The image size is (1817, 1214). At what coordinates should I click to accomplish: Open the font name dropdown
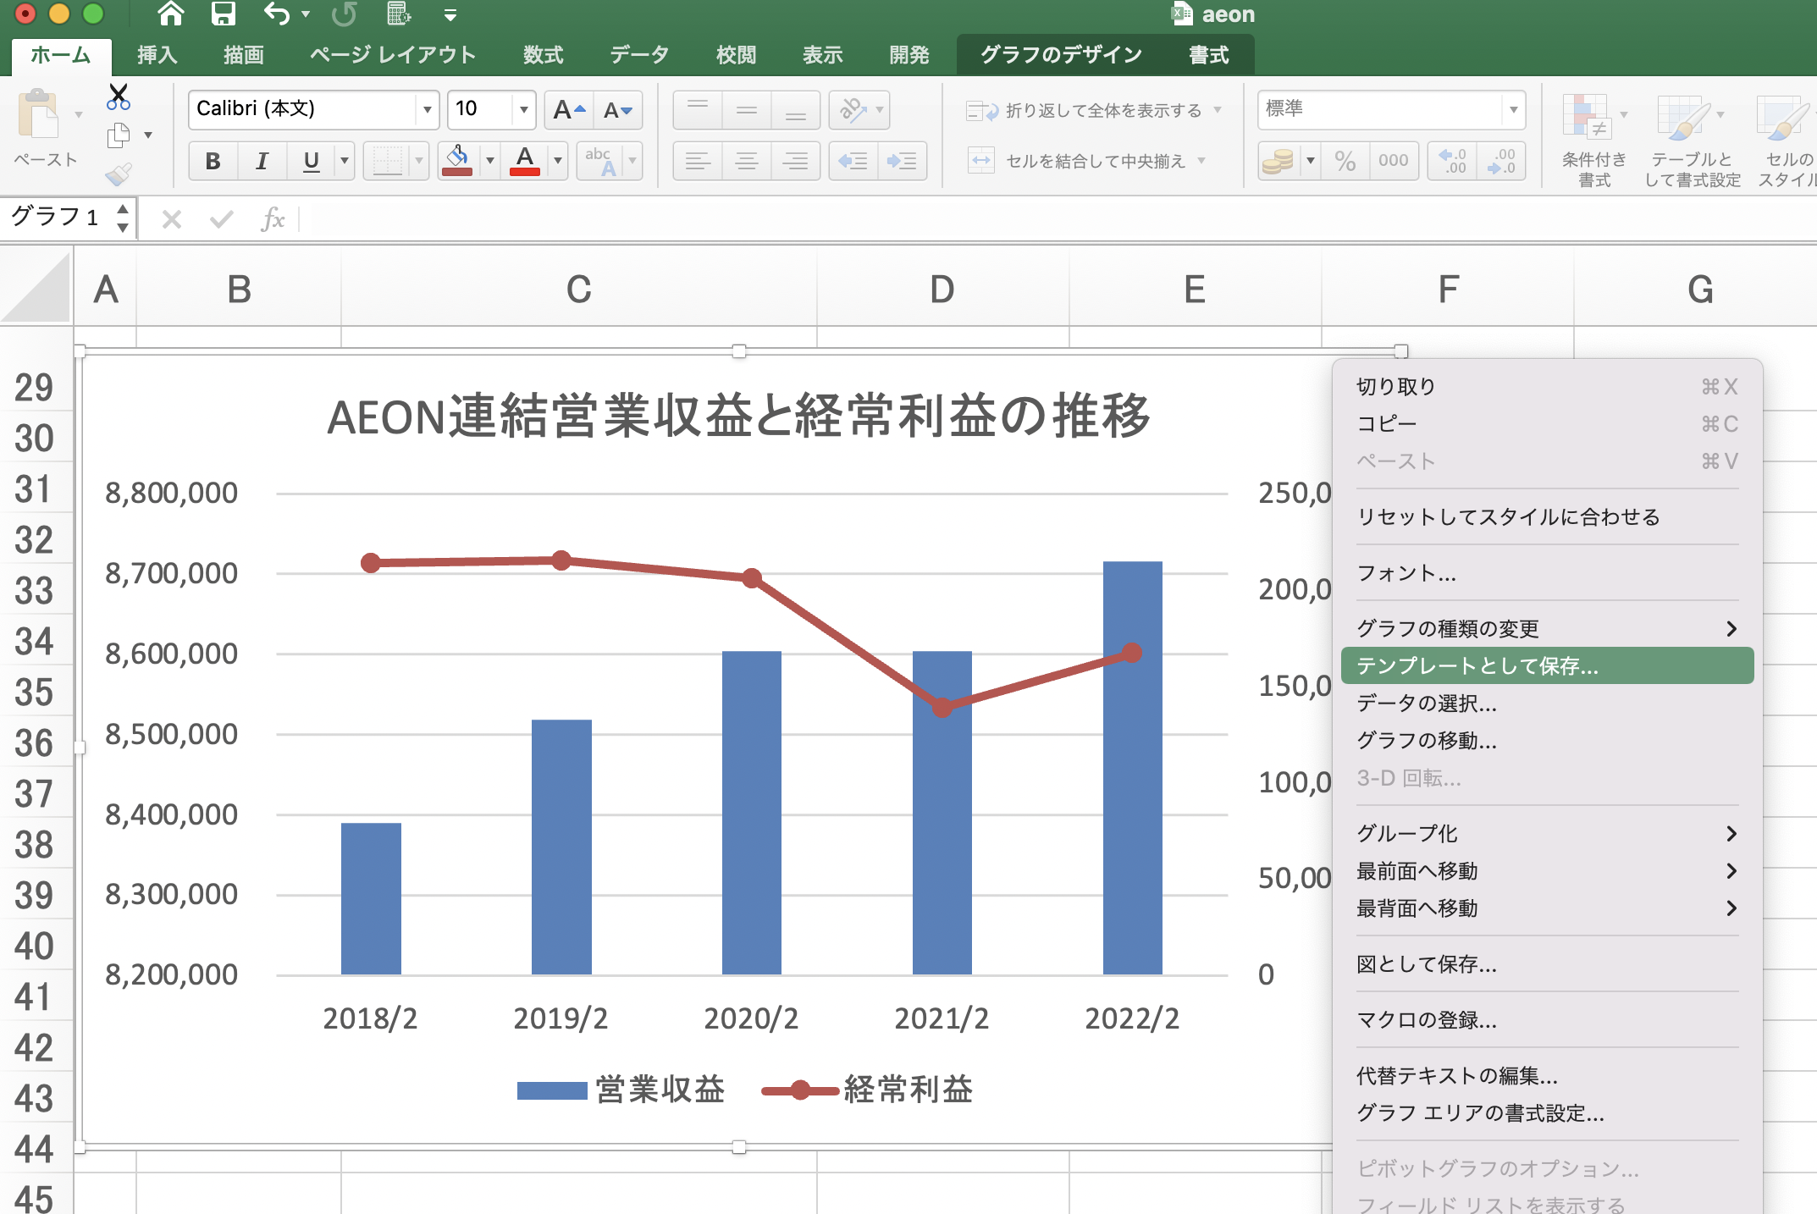(427, 110)
